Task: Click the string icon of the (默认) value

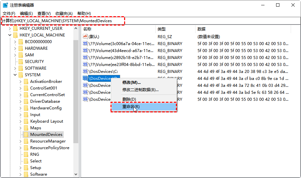Action: tap(85, 36)
